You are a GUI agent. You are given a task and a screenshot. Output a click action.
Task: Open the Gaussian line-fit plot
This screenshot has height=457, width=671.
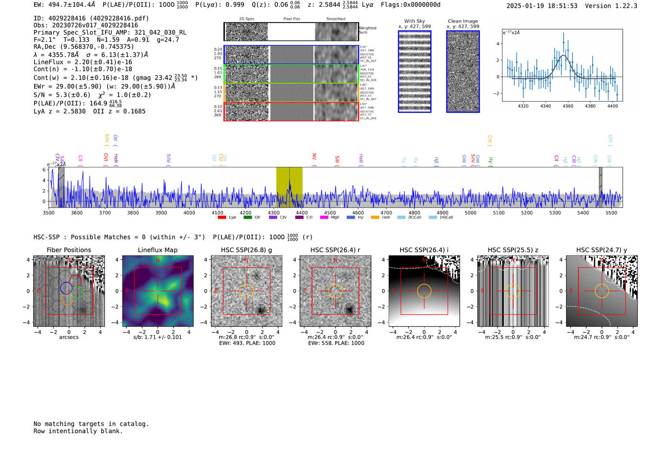(562, 65)
